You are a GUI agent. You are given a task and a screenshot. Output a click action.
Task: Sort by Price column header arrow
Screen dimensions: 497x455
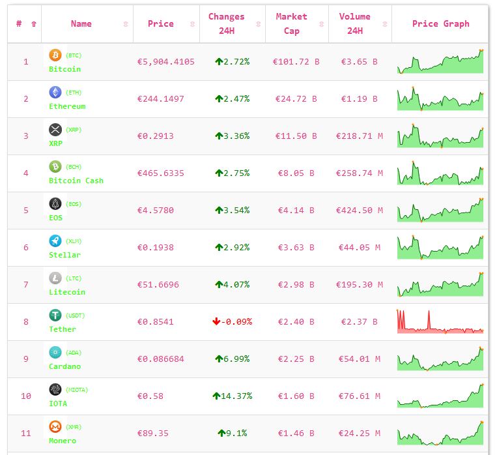[192, 24]
